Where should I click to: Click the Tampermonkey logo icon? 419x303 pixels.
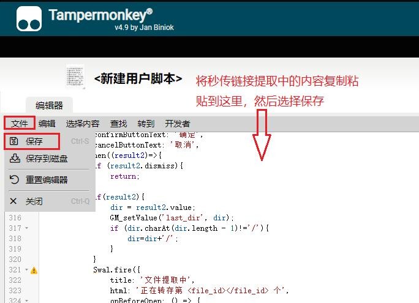click(x=29, y=19)
